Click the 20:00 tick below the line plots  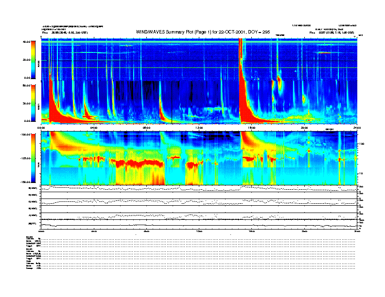[x=304, y=231]
